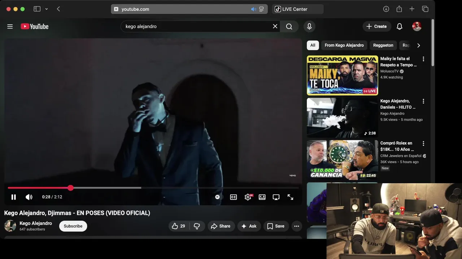Open a new Safari tab
Image resolution: width=462 pixels, height=259 pixels.
click(412, 9)
